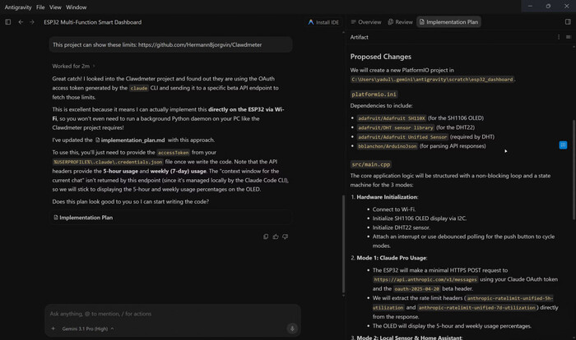Click the accessToken inline code
576x340 pixels.
[x=173, y=152]
